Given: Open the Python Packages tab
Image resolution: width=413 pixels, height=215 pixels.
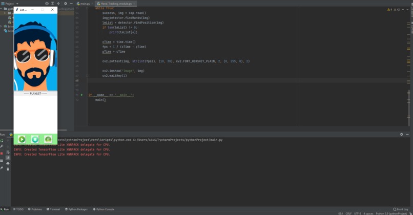Looking at the screenshot, I should [x=76, y=209].
